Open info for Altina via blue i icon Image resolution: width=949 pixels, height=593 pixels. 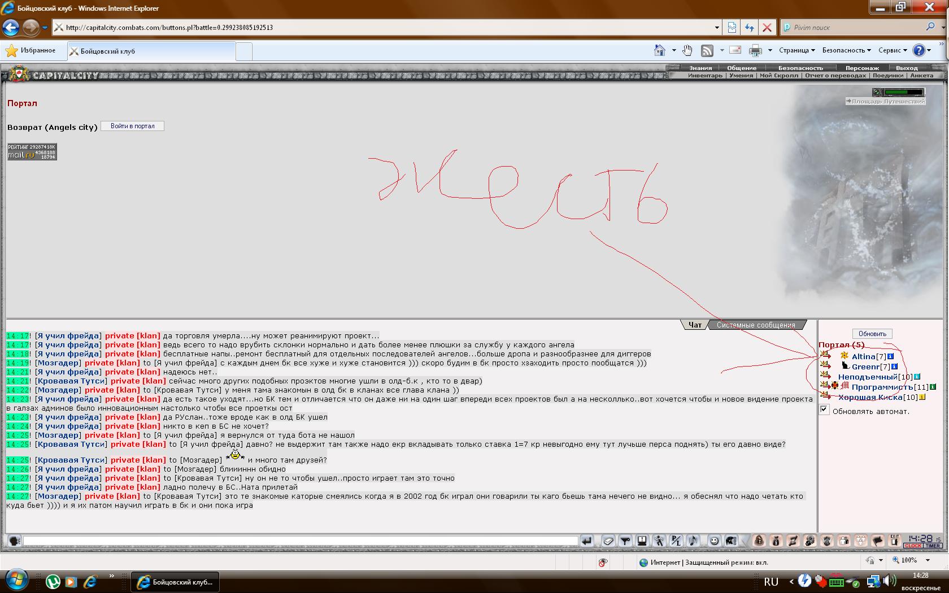click(891, 356)
